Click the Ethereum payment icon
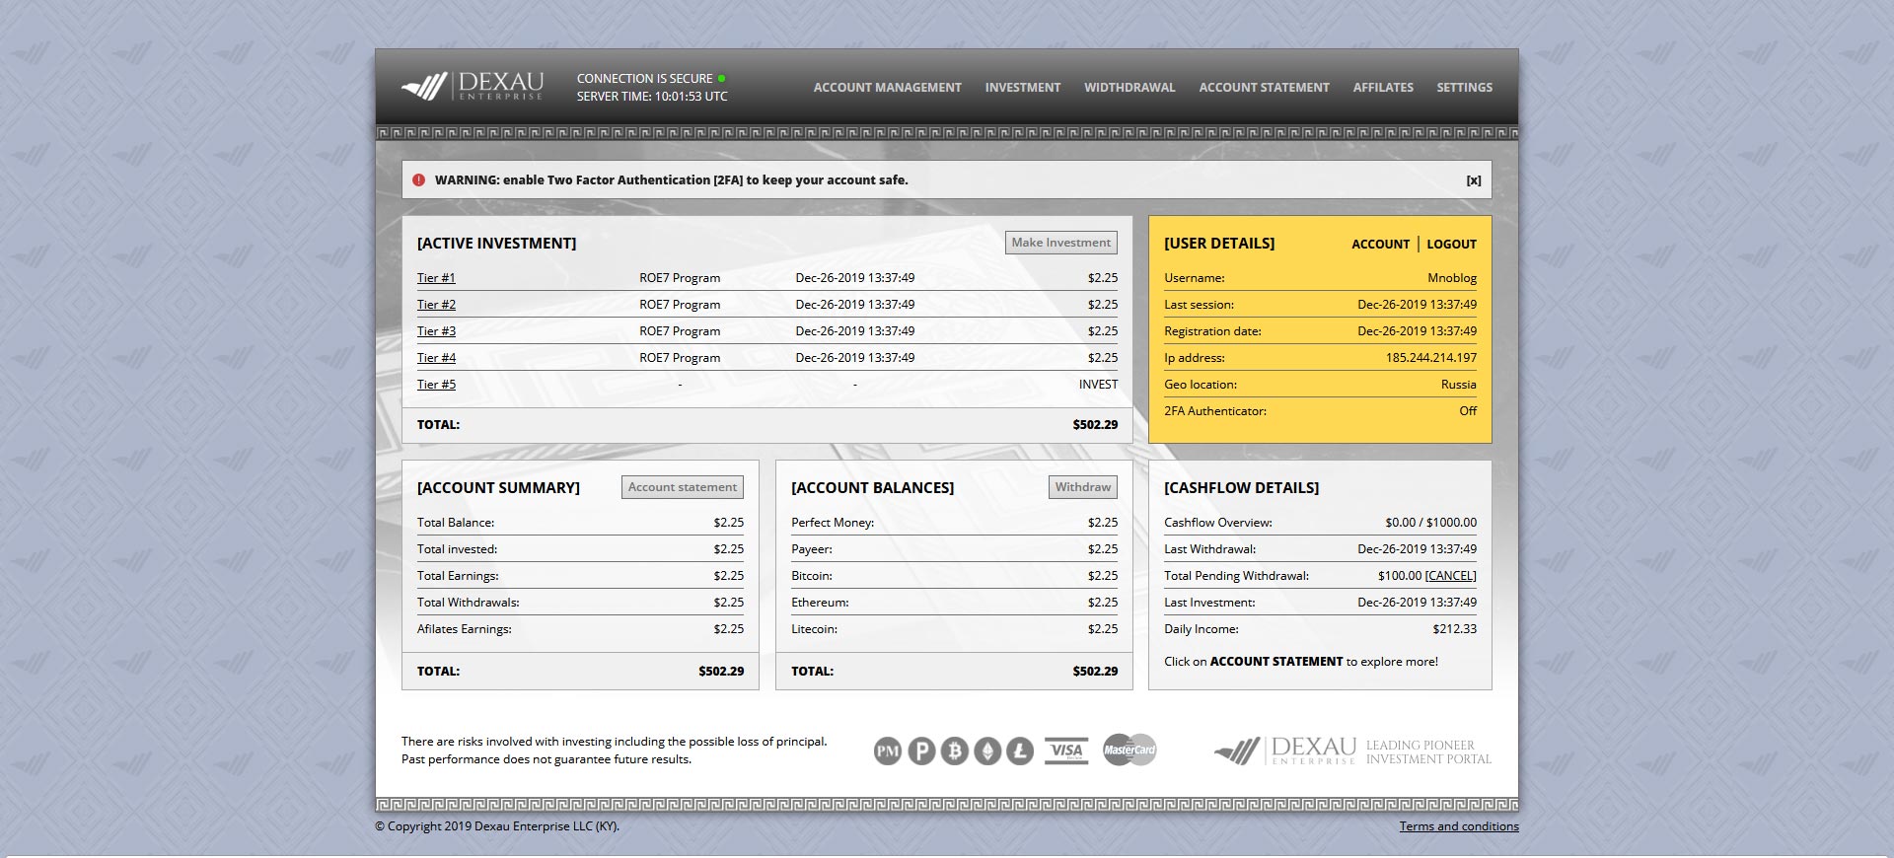Viewport: 1894px width, 858px height. (x=987, y=751)
